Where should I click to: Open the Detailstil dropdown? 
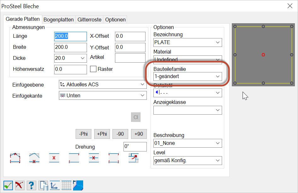tap(187, 93)
